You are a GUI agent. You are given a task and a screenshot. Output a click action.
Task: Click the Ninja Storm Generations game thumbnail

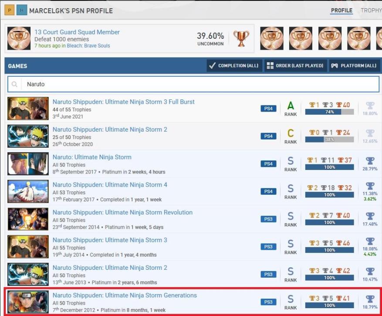(x=28, y=302)
